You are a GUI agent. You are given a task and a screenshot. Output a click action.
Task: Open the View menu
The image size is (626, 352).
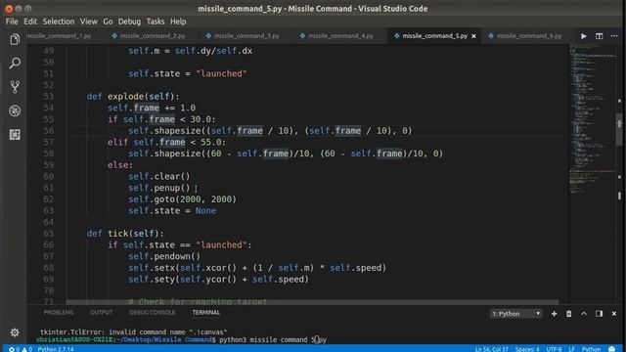point(89,22)
